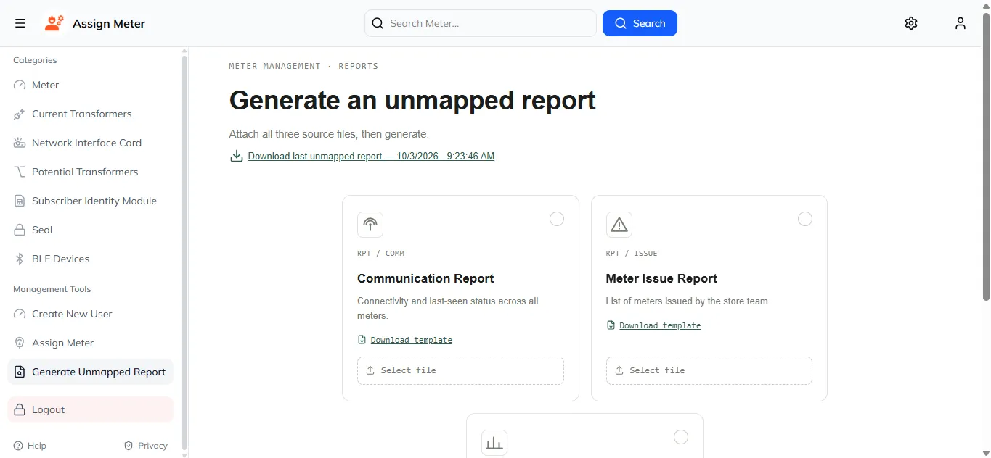Click the Assign Meter pin icon in sidebar
Viewport: 991px width, 458px height.
pos(20,343)
